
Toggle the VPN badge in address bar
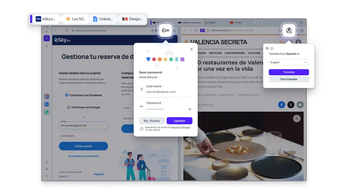pyautogui.click(x=203, y=30)
